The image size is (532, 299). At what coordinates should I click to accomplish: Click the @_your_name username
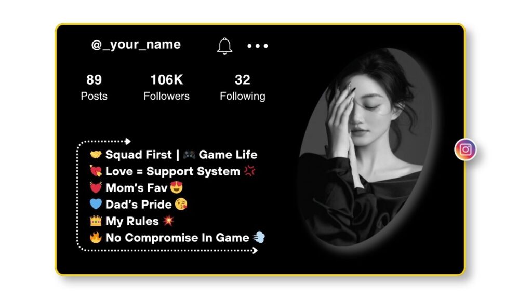point(136,45)
